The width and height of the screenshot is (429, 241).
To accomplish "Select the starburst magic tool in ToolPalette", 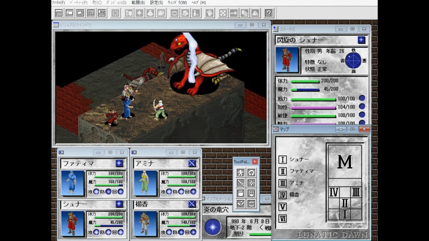I will tap(252, 183).
